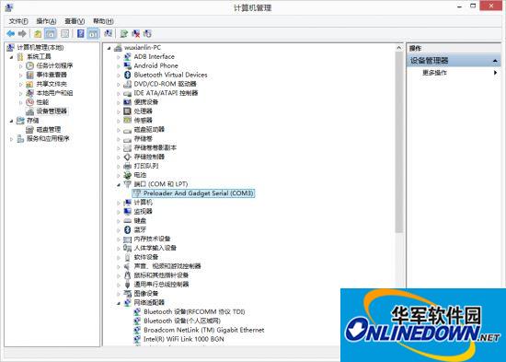The width and height of the screenshot is (506, 362).
Task: Open the 查看(V) menu
Action: 75,21
